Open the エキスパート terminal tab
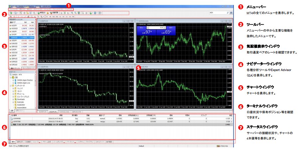The image size is (299, 153). pos(100,142)
